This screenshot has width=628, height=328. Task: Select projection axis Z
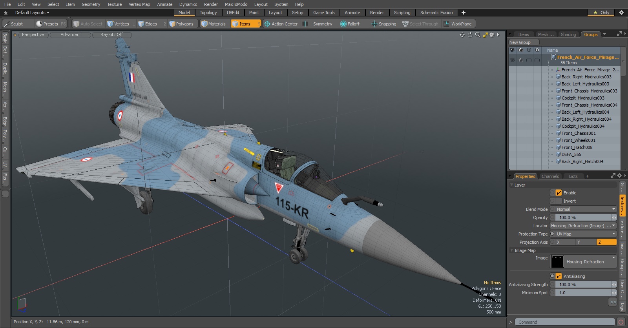pyautogui.click(x=607, y=242)
